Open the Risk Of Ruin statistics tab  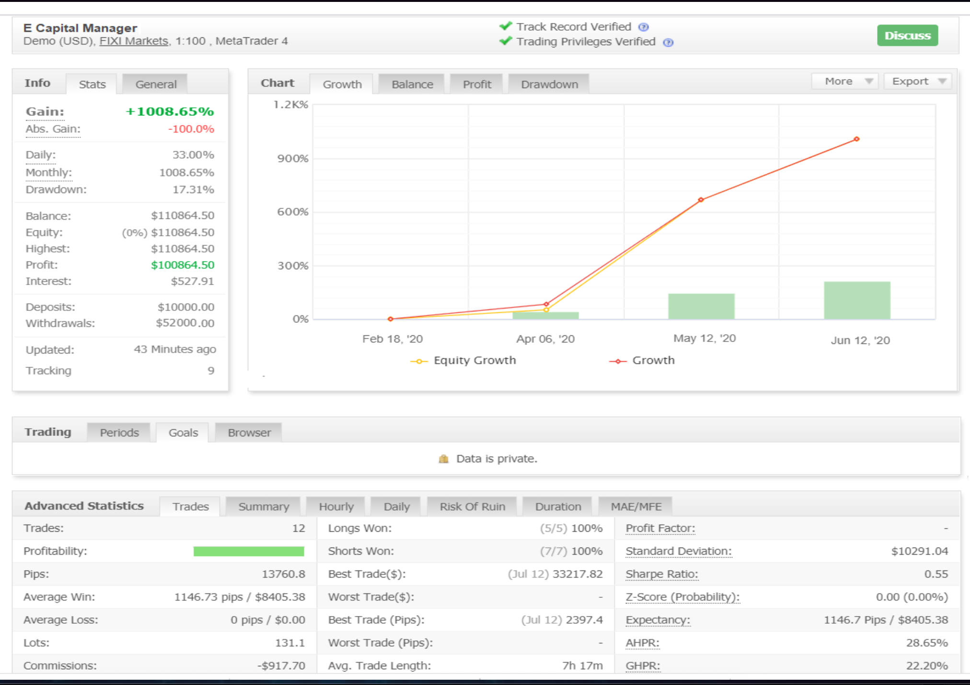point(472,507)
